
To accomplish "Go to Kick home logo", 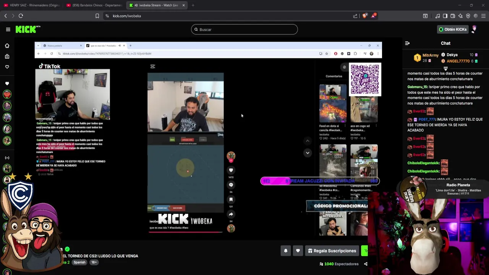I will click(28, 29).
